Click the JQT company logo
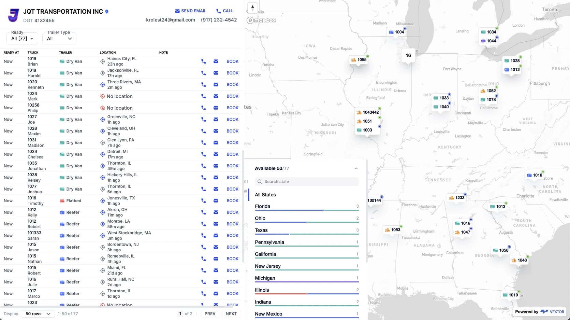Image resolution: width=570 pixels, height=320 pixels. (13, 15)
